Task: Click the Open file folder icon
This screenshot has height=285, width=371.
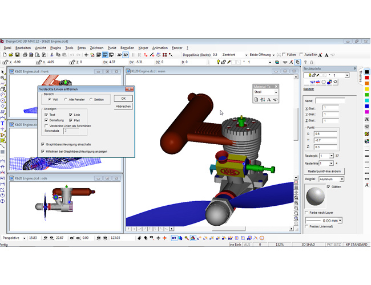Action: point(11,55)
